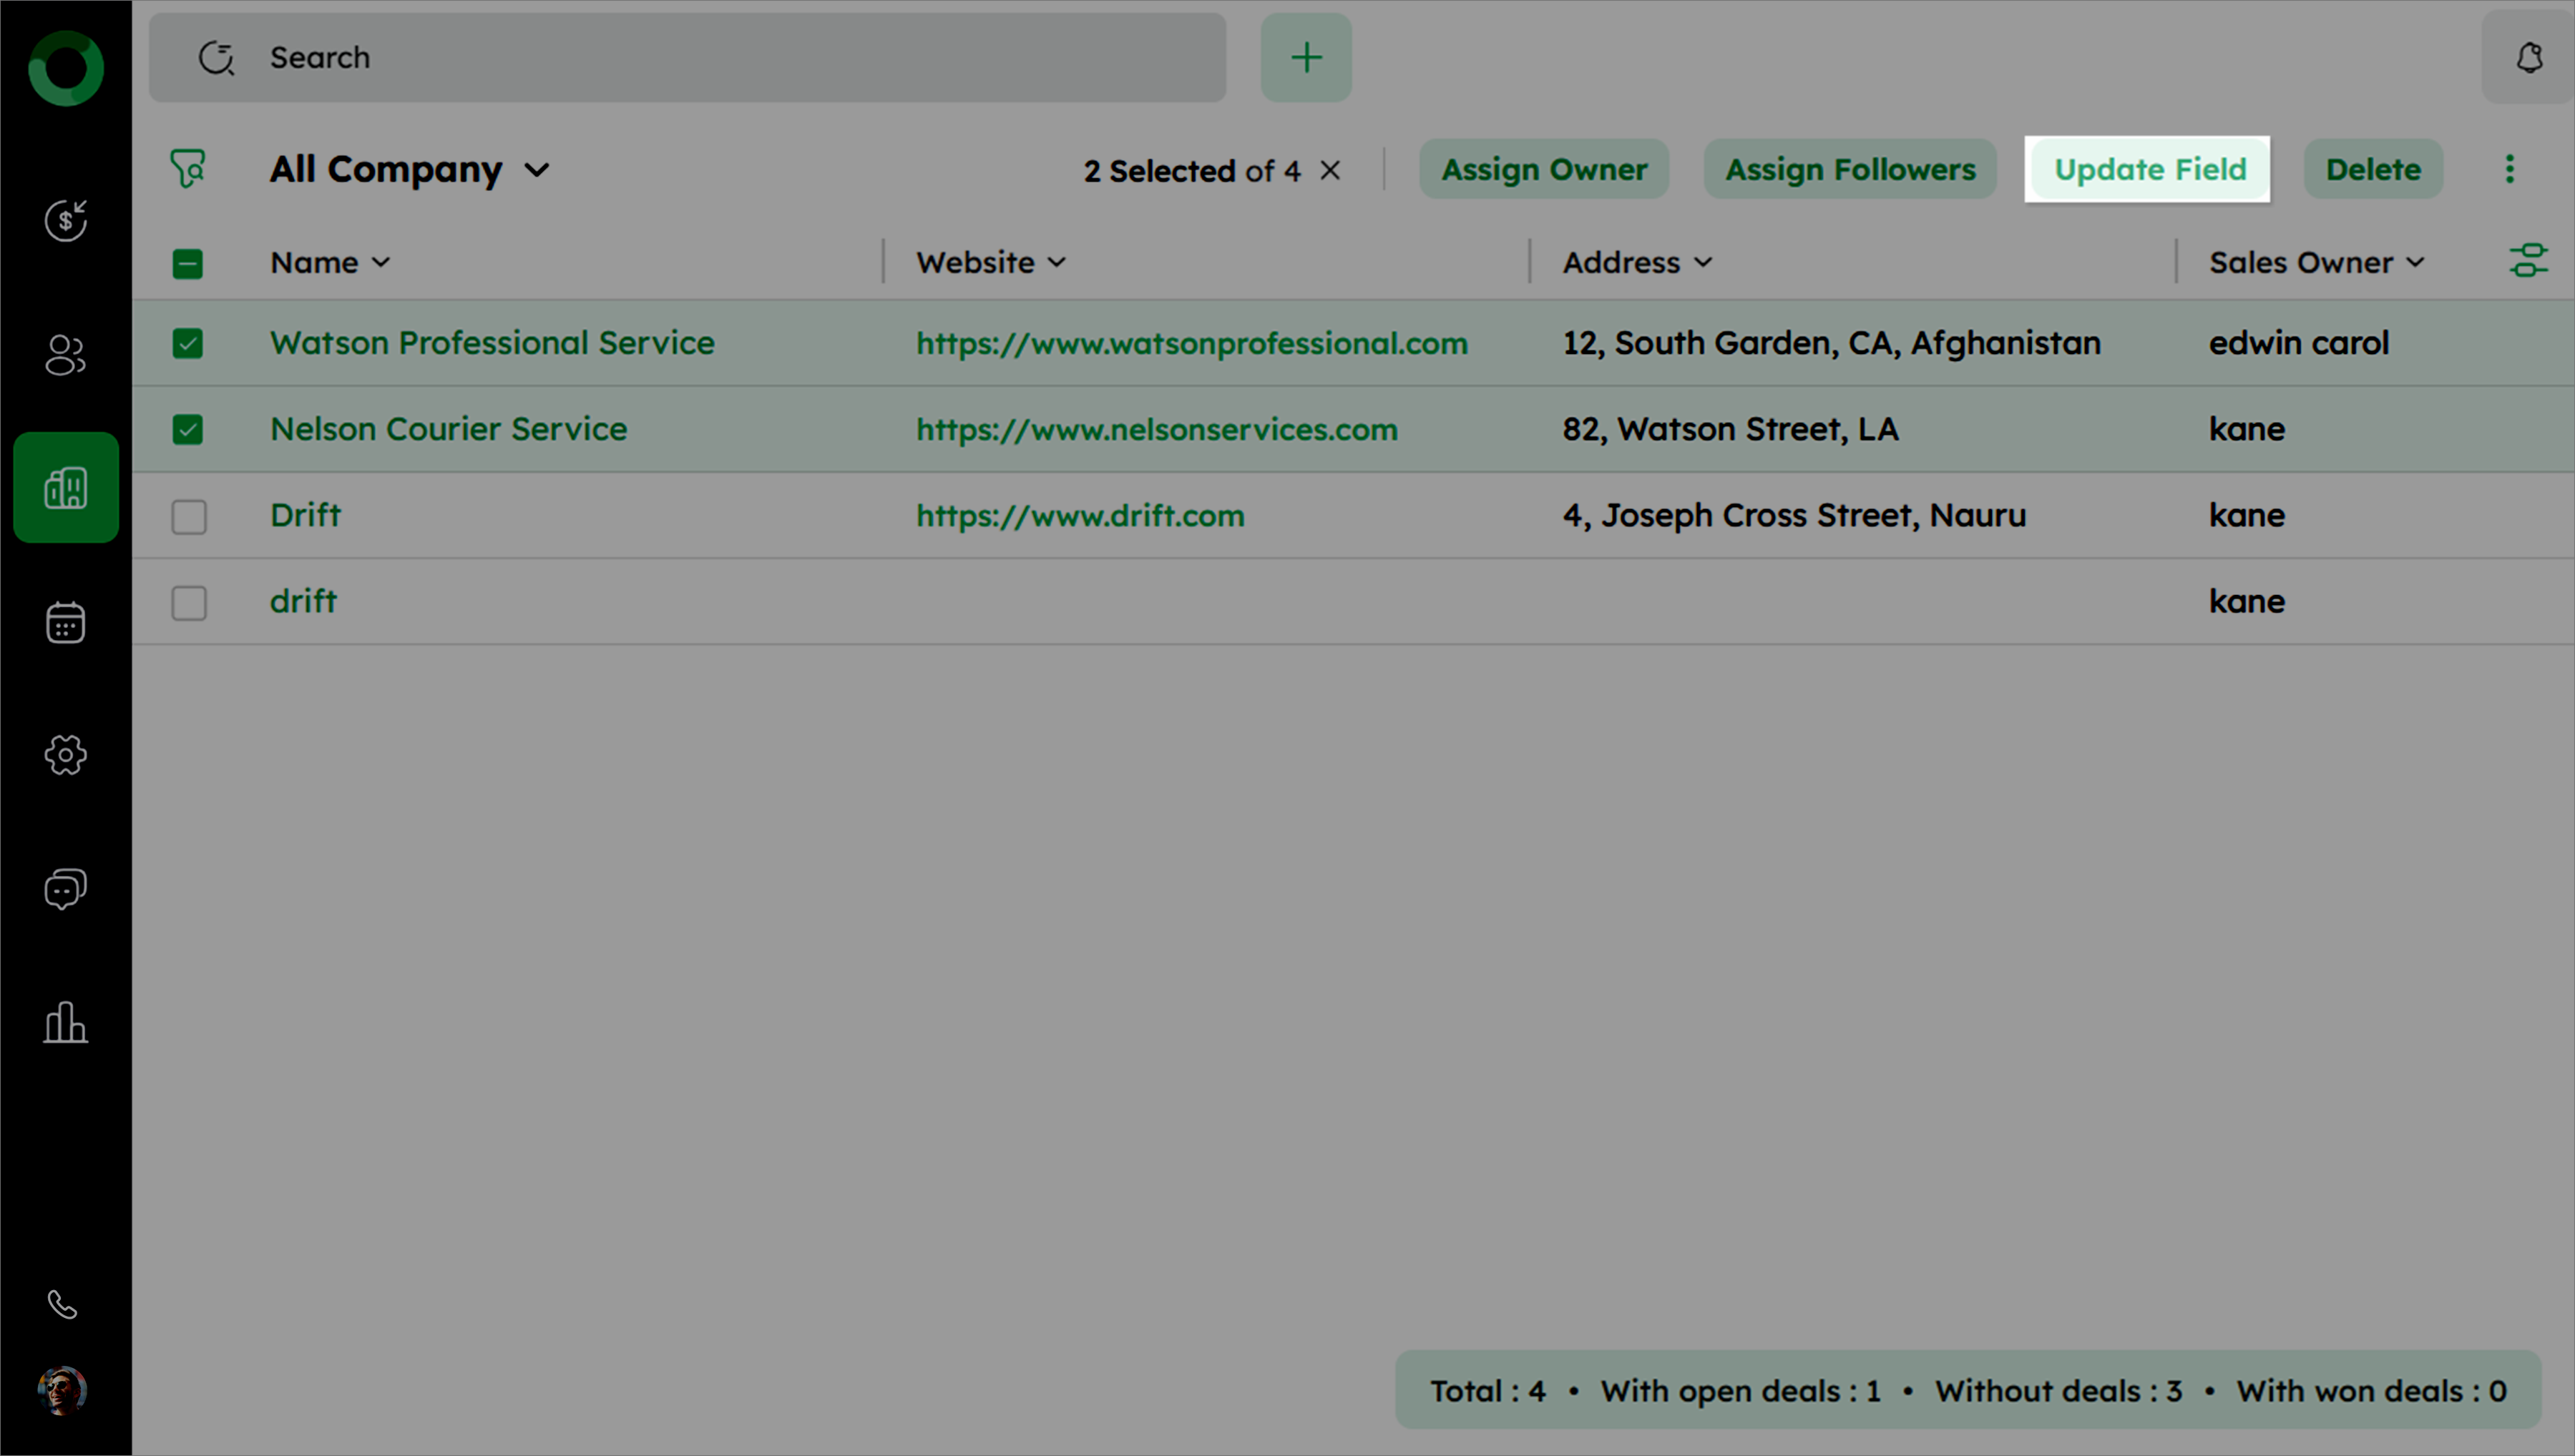The width and height of the screenshot is (2575, 1456).
Task: Open the settings gear in sidebar
Action: 66,755
